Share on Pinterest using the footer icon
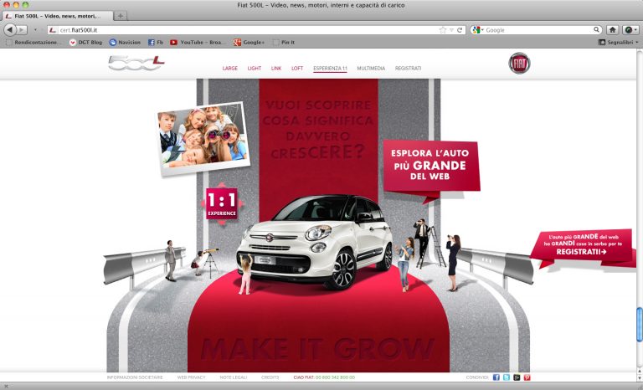643x390 pixels. [527, 377]
